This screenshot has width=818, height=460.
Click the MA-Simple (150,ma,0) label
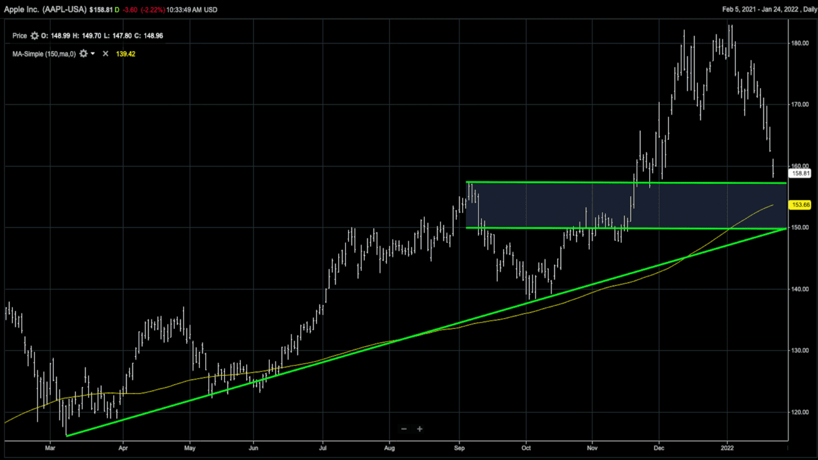(44, 54)
